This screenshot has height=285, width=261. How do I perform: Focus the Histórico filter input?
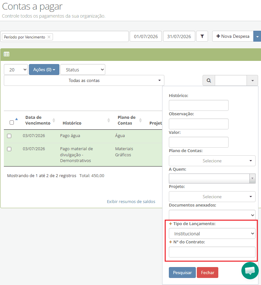(x=199, y=105)
